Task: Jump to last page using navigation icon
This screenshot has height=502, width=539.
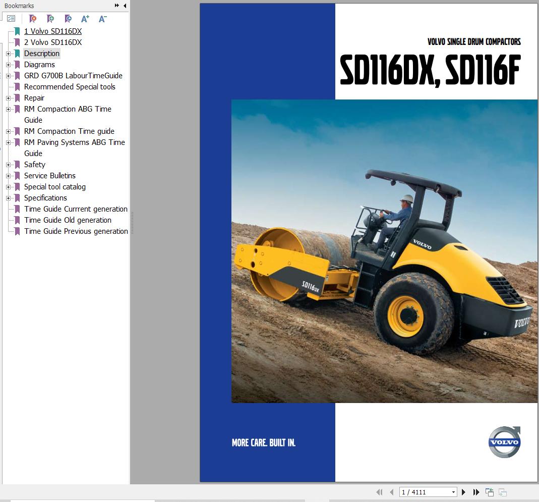Action: [x=476, y=492]
